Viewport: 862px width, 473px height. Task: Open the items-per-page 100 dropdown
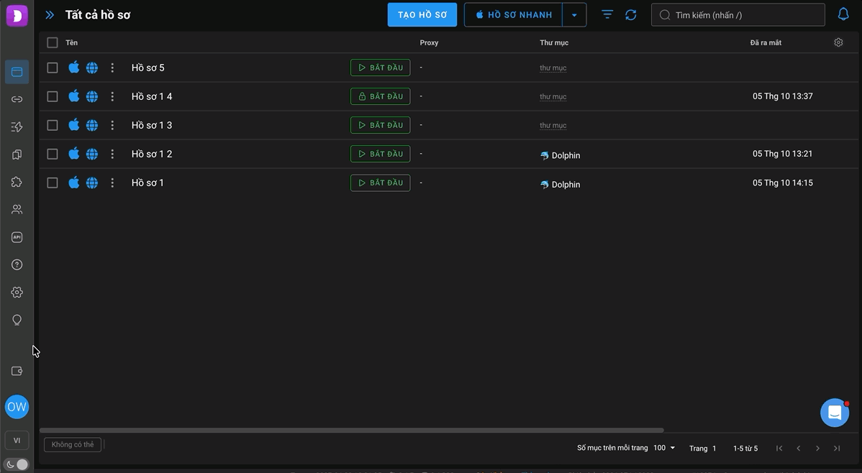tap(664, 448)
